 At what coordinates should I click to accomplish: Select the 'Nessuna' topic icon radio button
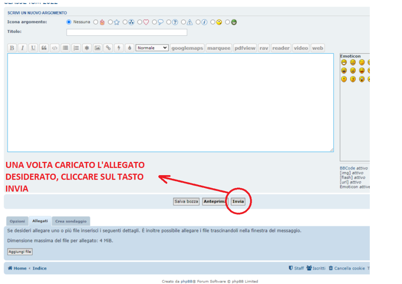(69, 22)
